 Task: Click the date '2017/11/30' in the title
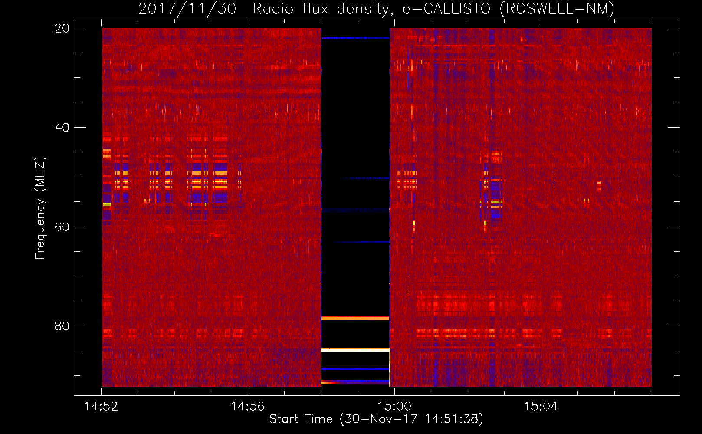(x=187, y=9)
